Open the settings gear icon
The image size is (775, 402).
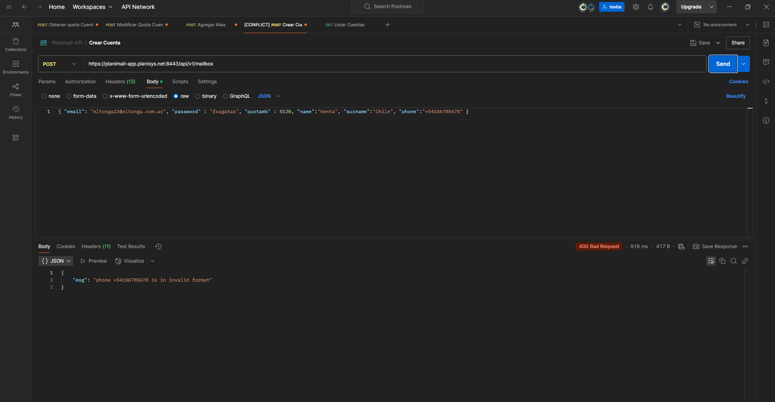coord(636,7)
